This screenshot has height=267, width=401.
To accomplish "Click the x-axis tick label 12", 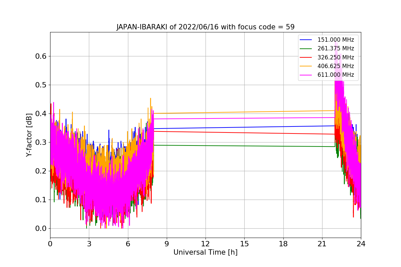I will click(x=206, y=244).
